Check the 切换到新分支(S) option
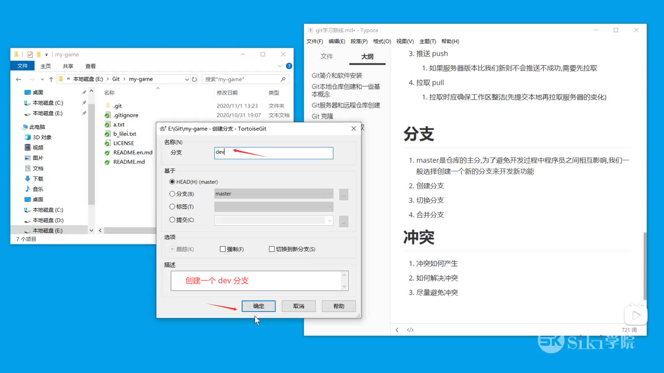This screenshot has width=664, height=373. [272, 249]
